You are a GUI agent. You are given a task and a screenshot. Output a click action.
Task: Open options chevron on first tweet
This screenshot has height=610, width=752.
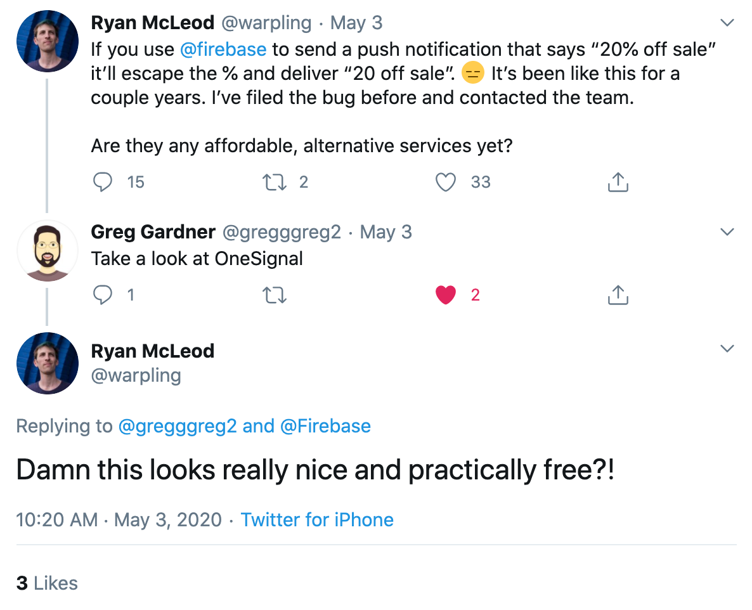pyautogui.click(x=727, y=23)
